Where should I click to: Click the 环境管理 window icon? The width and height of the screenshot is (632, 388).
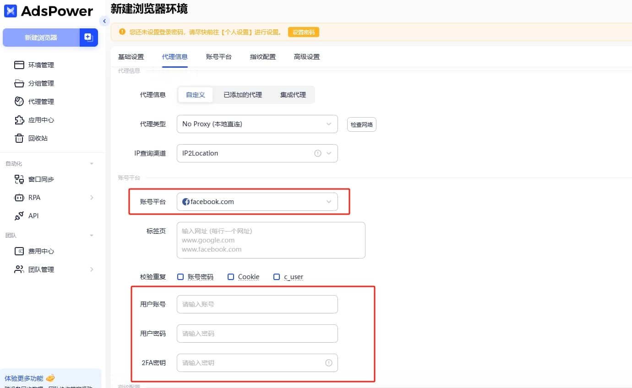19,65
